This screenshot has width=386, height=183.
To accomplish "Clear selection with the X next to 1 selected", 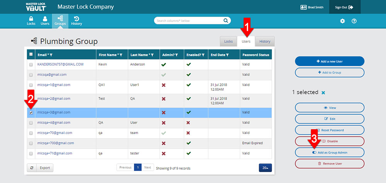I will coord(323,93).
